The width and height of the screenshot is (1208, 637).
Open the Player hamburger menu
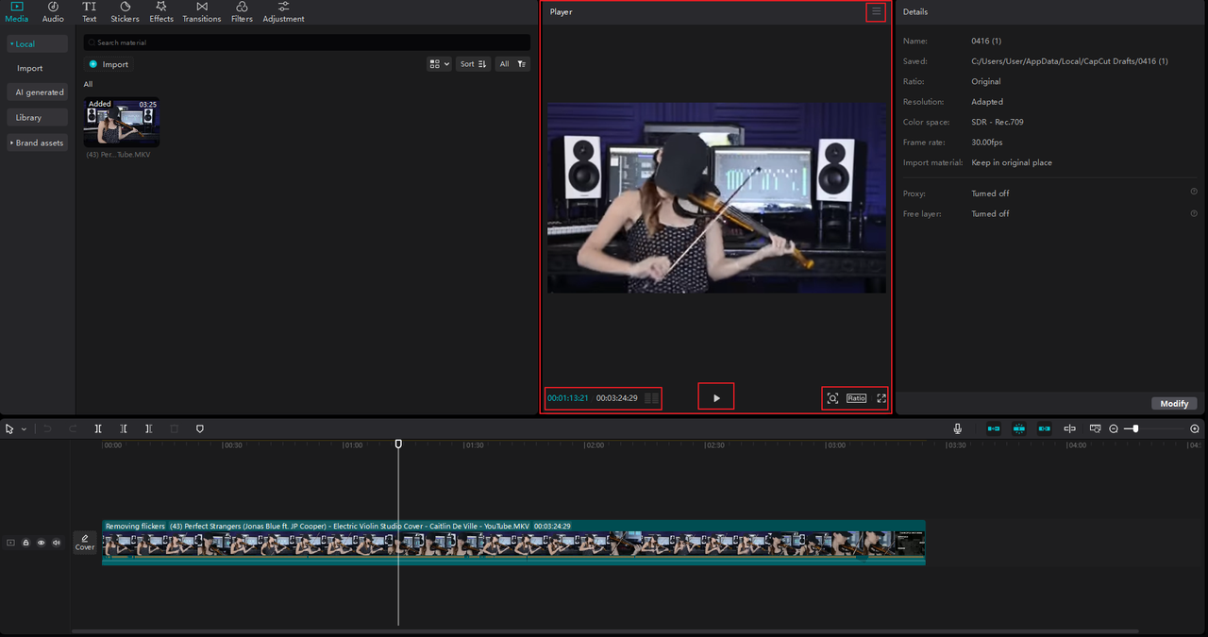(x=876, y=12)
